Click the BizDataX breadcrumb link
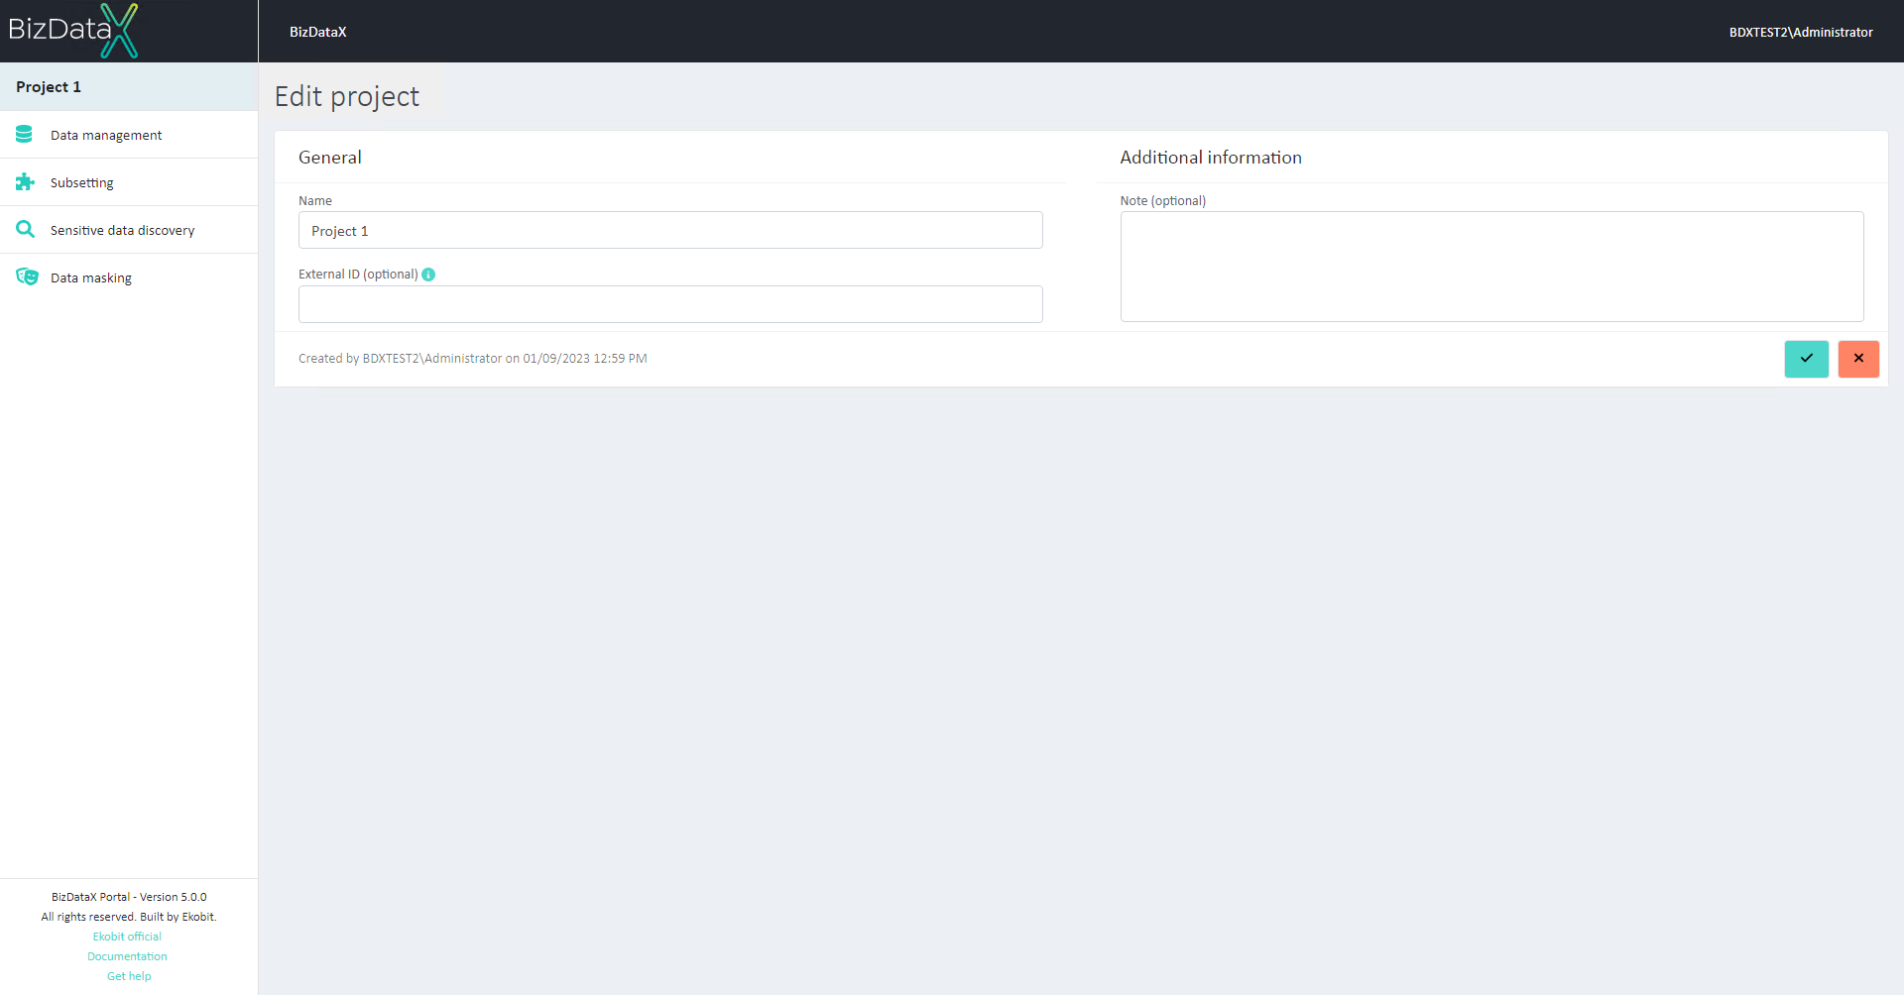1904x995 pixels. (317, 32)
